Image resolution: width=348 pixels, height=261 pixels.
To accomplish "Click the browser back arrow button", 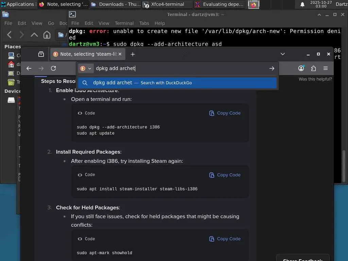I will pos(29,68).
